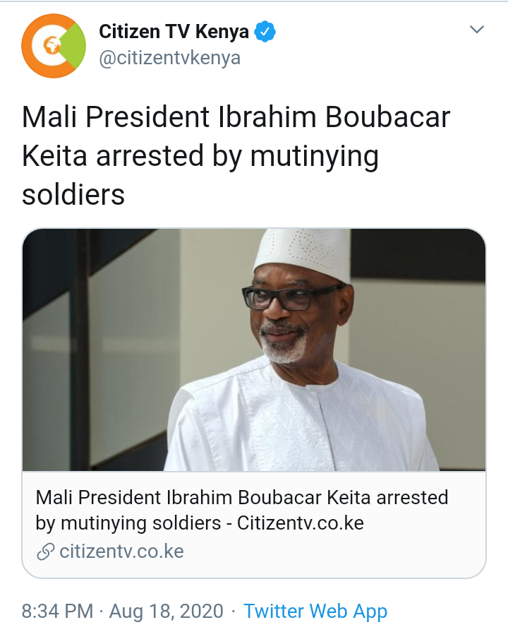Open the Citizen TV Kenya profile avatar

54,45
